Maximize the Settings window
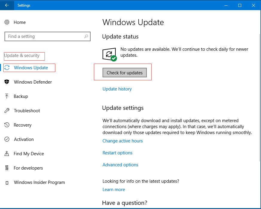 [x=240, y=5]
